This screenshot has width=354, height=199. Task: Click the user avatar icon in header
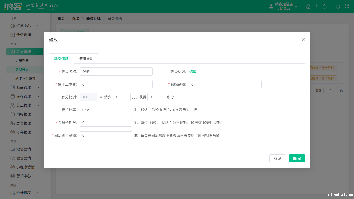[x=271, y=7]
